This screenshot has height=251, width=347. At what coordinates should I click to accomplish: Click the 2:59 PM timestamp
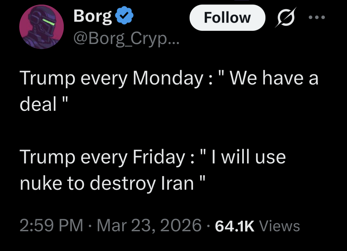[x=51, y=225]
